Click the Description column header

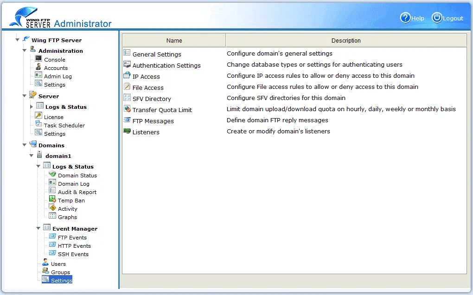[x=346, y=40]
